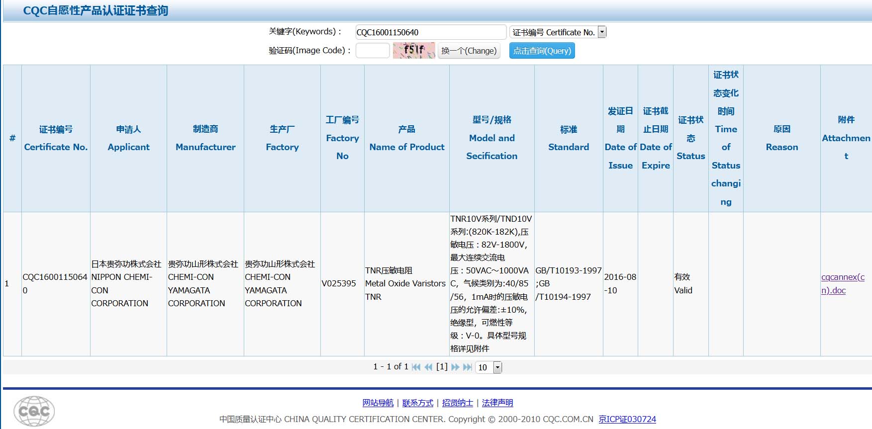This screenshot has height=429, width=872.
Task: Open the 招贤纳士 footer link
Action: coord(458,403)
